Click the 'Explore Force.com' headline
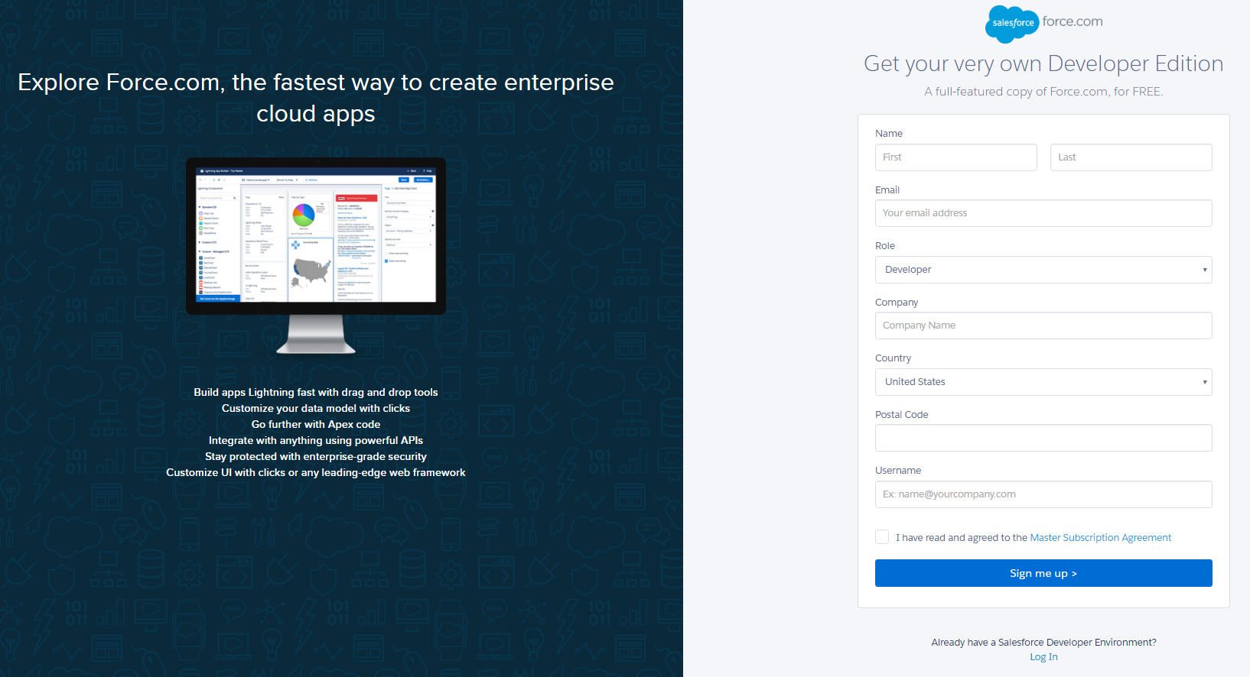 click(316, 98)
